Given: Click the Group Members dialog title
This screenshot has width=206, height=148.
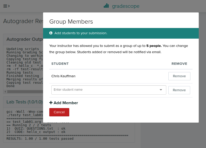Looking at the screenshot, I should pyautogui.click(x=71, y=22).
